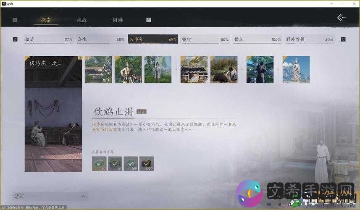Switch to the 同游 tab
Screen dimensions: 360x210
pos(118,20)
